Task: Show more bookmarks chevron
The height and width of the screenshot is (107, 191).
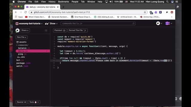Action: (x=172, y=17)
